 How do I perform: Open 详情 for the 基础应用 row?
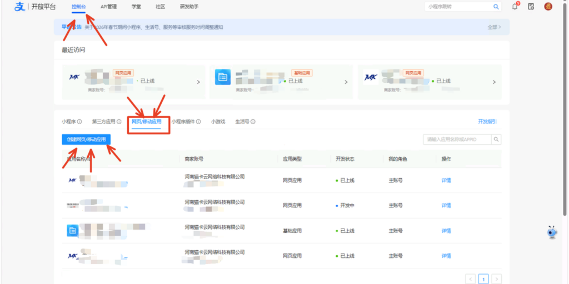tap(446, 231)
